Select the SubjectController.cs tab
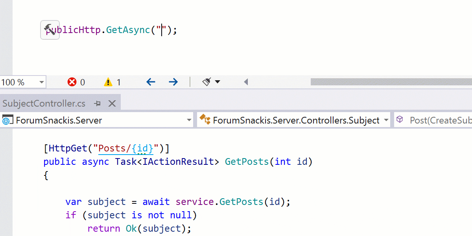 [43, 103]
